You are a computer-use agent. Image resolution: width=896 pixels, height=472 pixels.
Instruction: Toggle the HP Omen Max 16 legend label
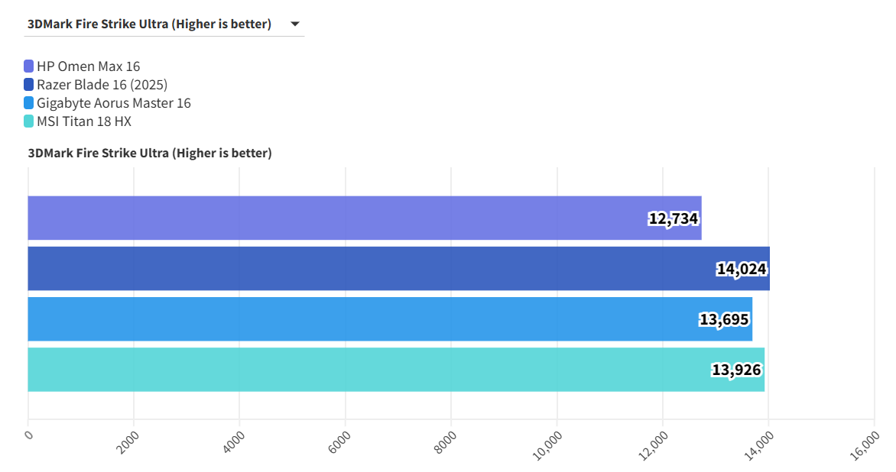tap(88, 66)
